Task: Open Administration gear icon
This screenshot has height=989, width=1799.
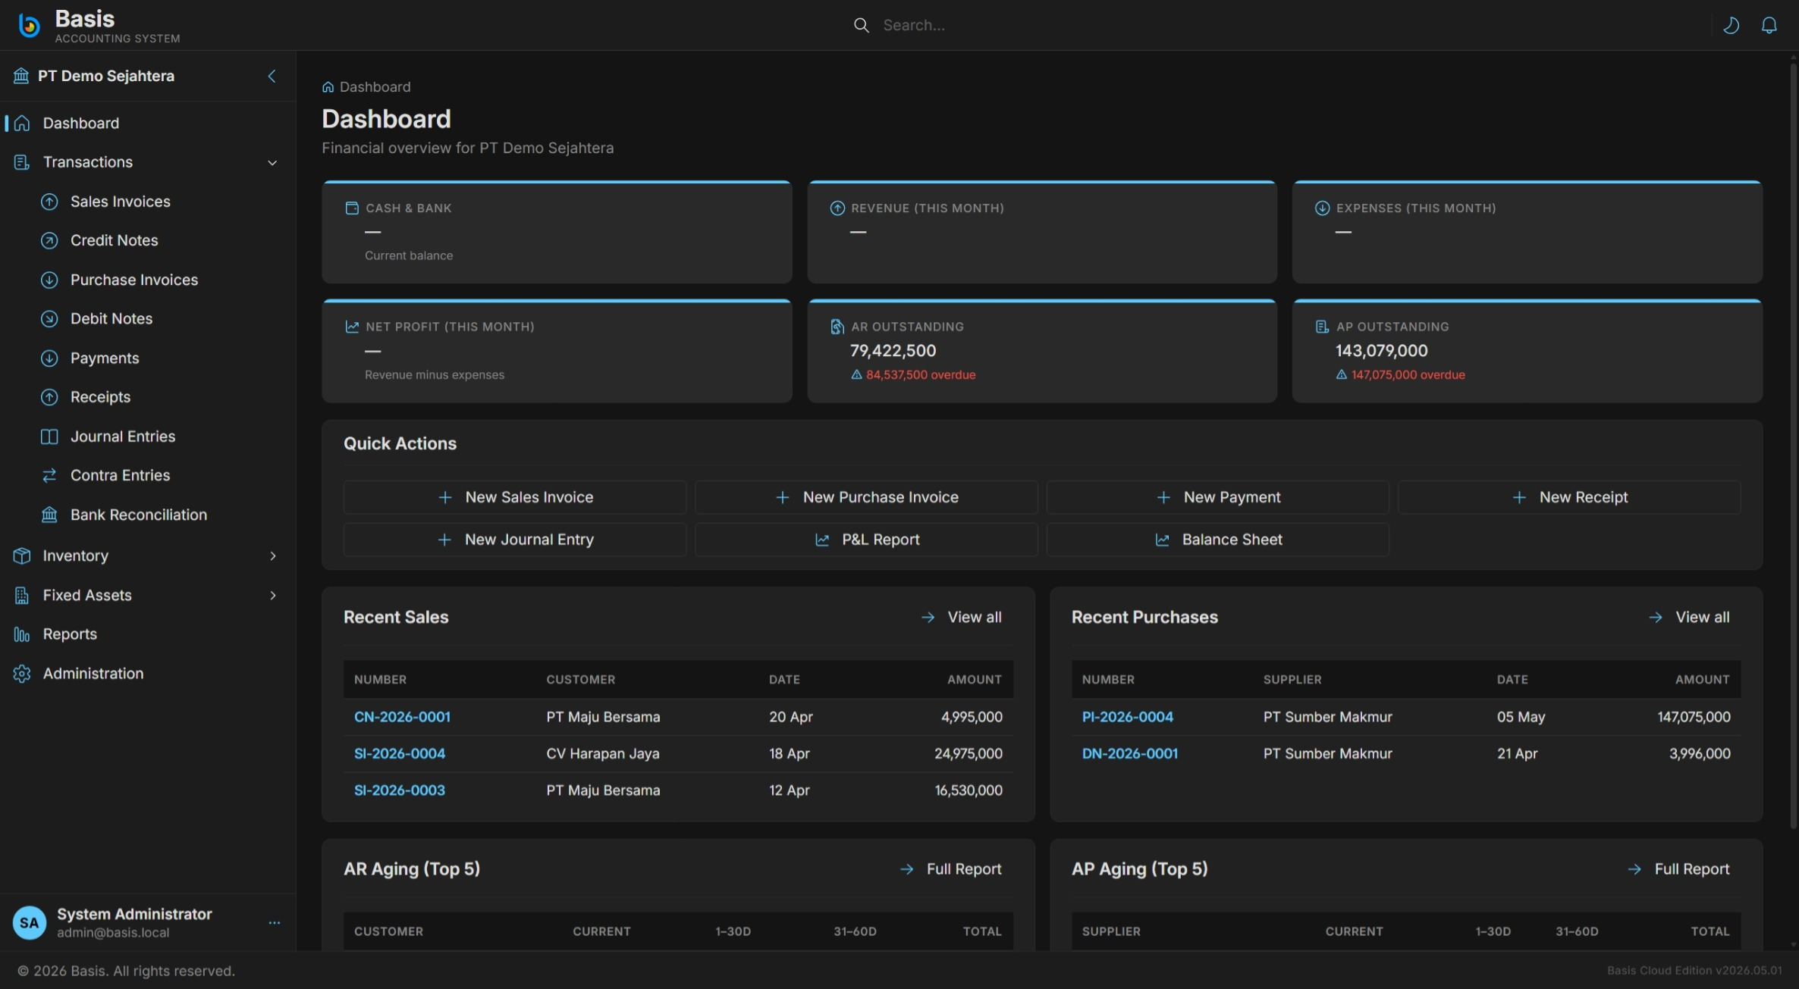Action: (x=22, y=674)
